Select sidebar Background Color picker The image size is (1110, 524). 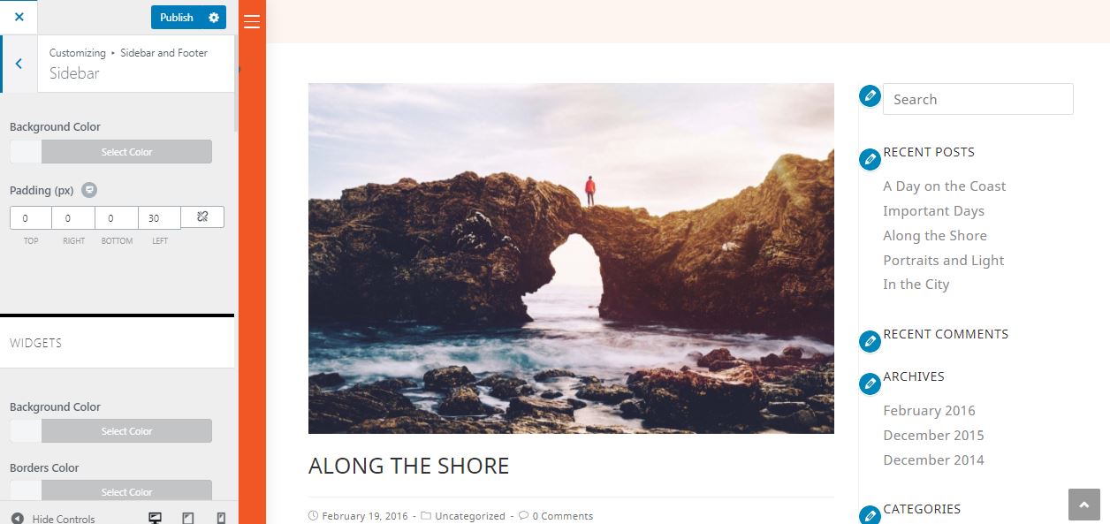point(110,151)
